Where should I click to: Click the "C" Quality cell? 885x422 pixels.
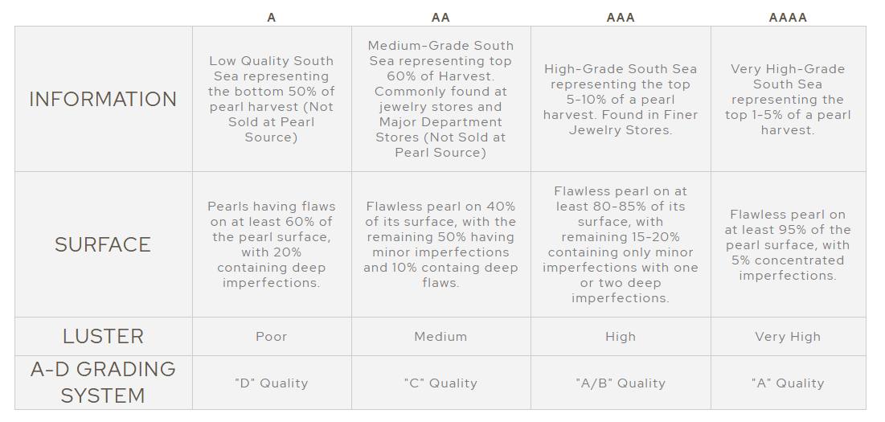pos(440,383)
